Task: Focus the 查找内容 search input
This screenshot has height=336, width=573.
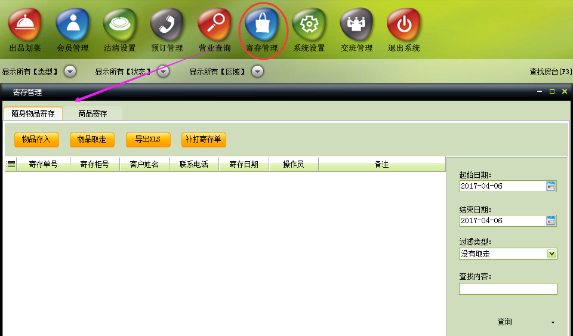Action: [508, 289]
